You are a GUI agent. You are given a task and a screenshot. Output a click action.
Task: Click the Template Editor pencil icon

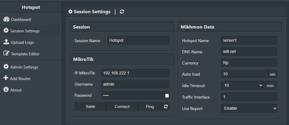tap(6, 53)
